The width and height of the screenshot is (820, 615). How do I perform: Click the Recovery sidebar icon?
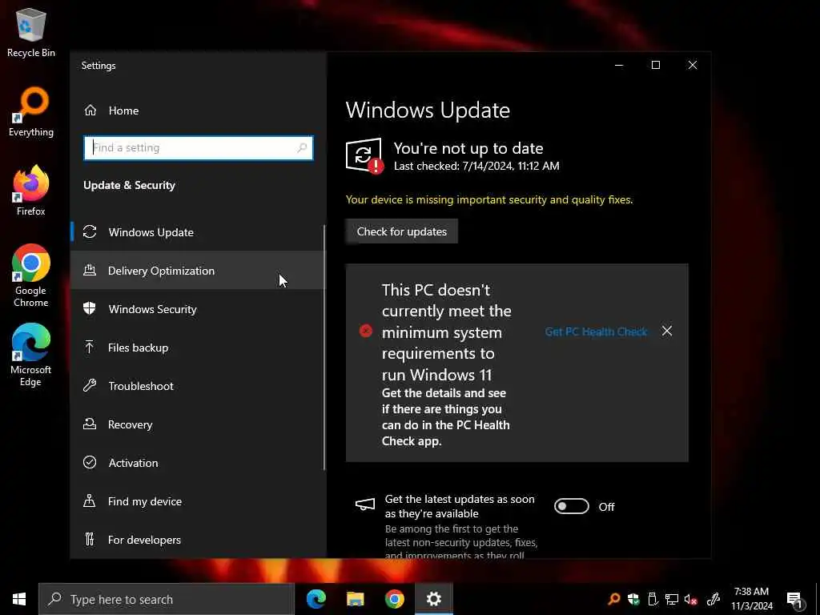tap(90, 424)
